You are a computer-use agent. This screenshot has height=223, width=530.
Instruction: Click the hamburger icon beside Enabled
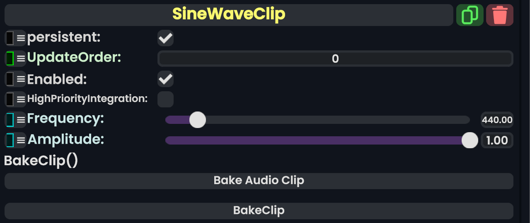(x=21, y=79)
